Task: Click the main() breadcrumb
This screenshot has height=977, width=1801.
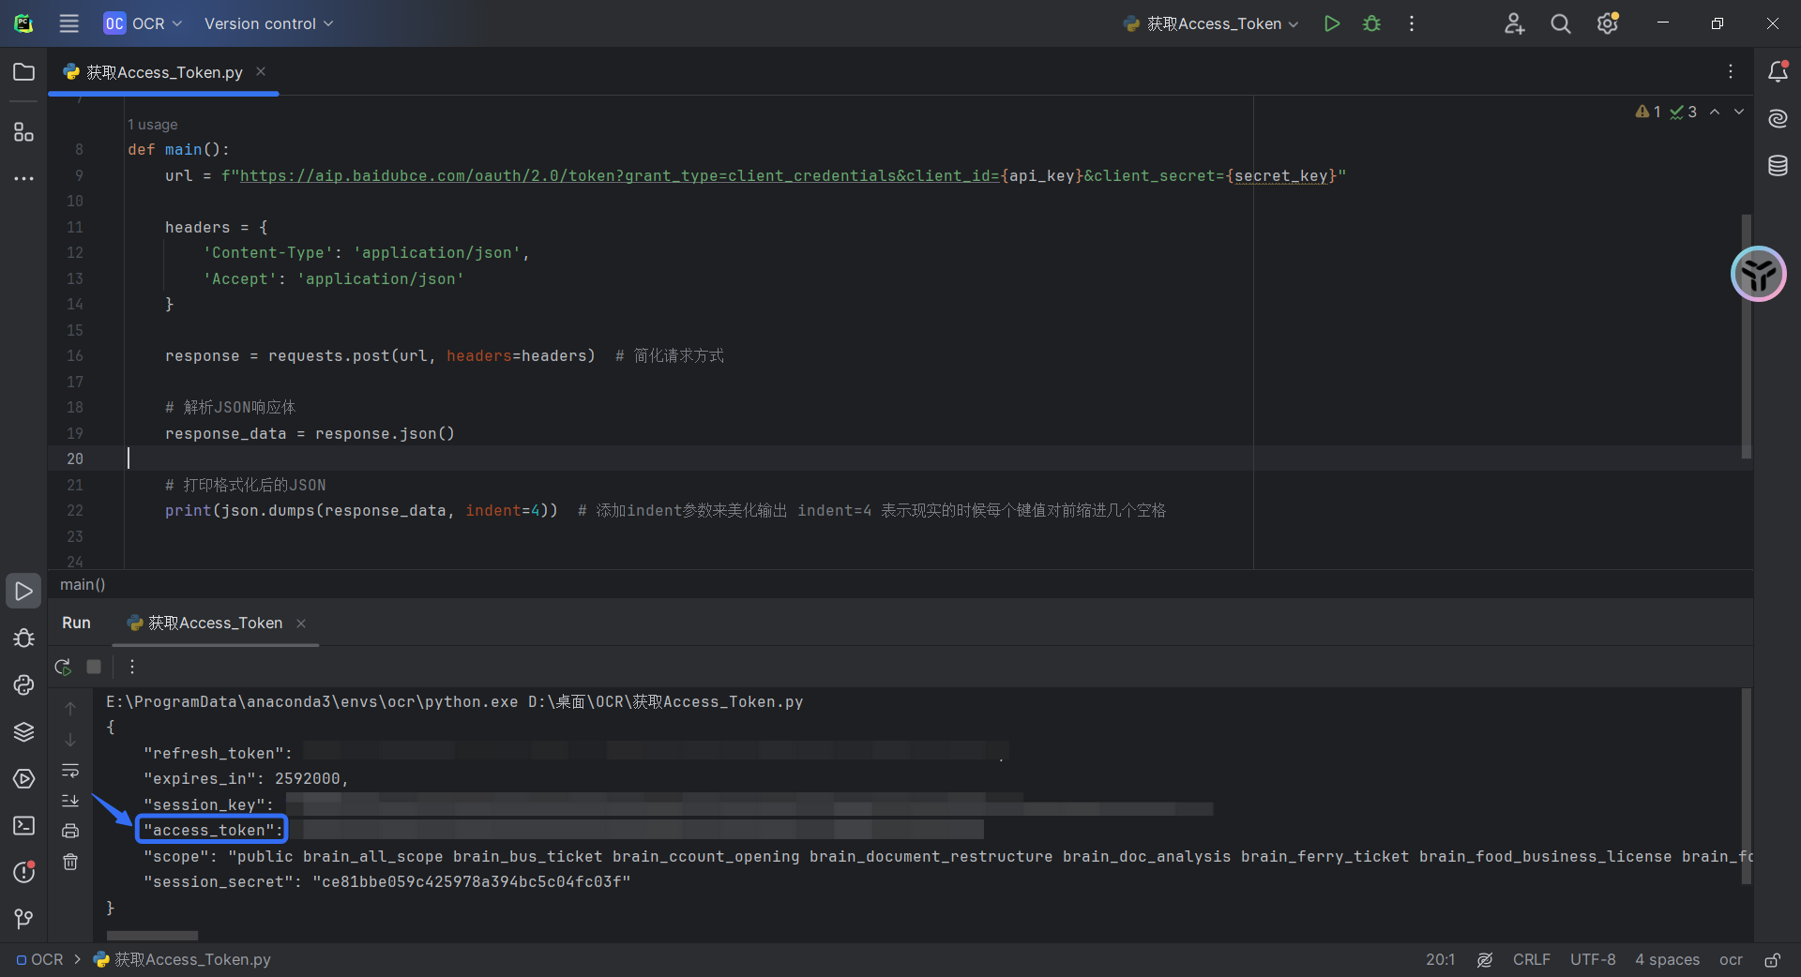Action: coord(83,584)
